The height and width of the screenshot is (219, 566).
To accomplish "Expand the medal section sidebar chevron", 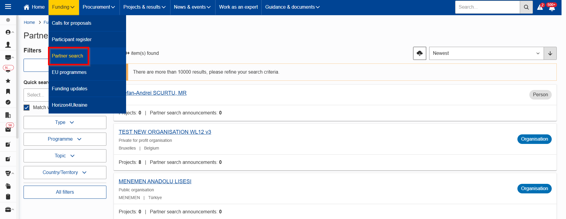I will (13, 173).
